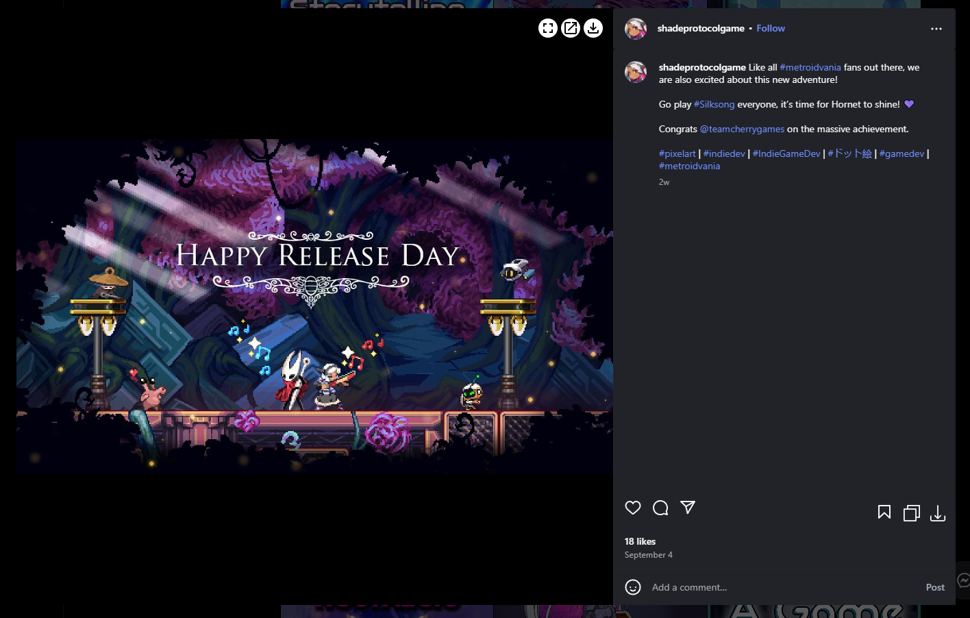Save the post with bookmark icon
This screenshot has height=618, width=970.
click(884, 512)
